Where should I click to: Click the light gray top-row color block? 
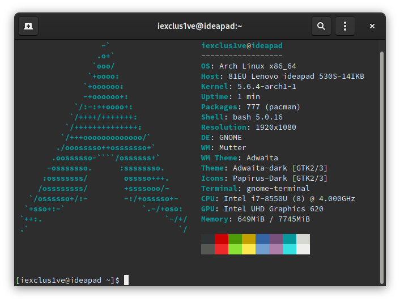[x=303, y=239]
